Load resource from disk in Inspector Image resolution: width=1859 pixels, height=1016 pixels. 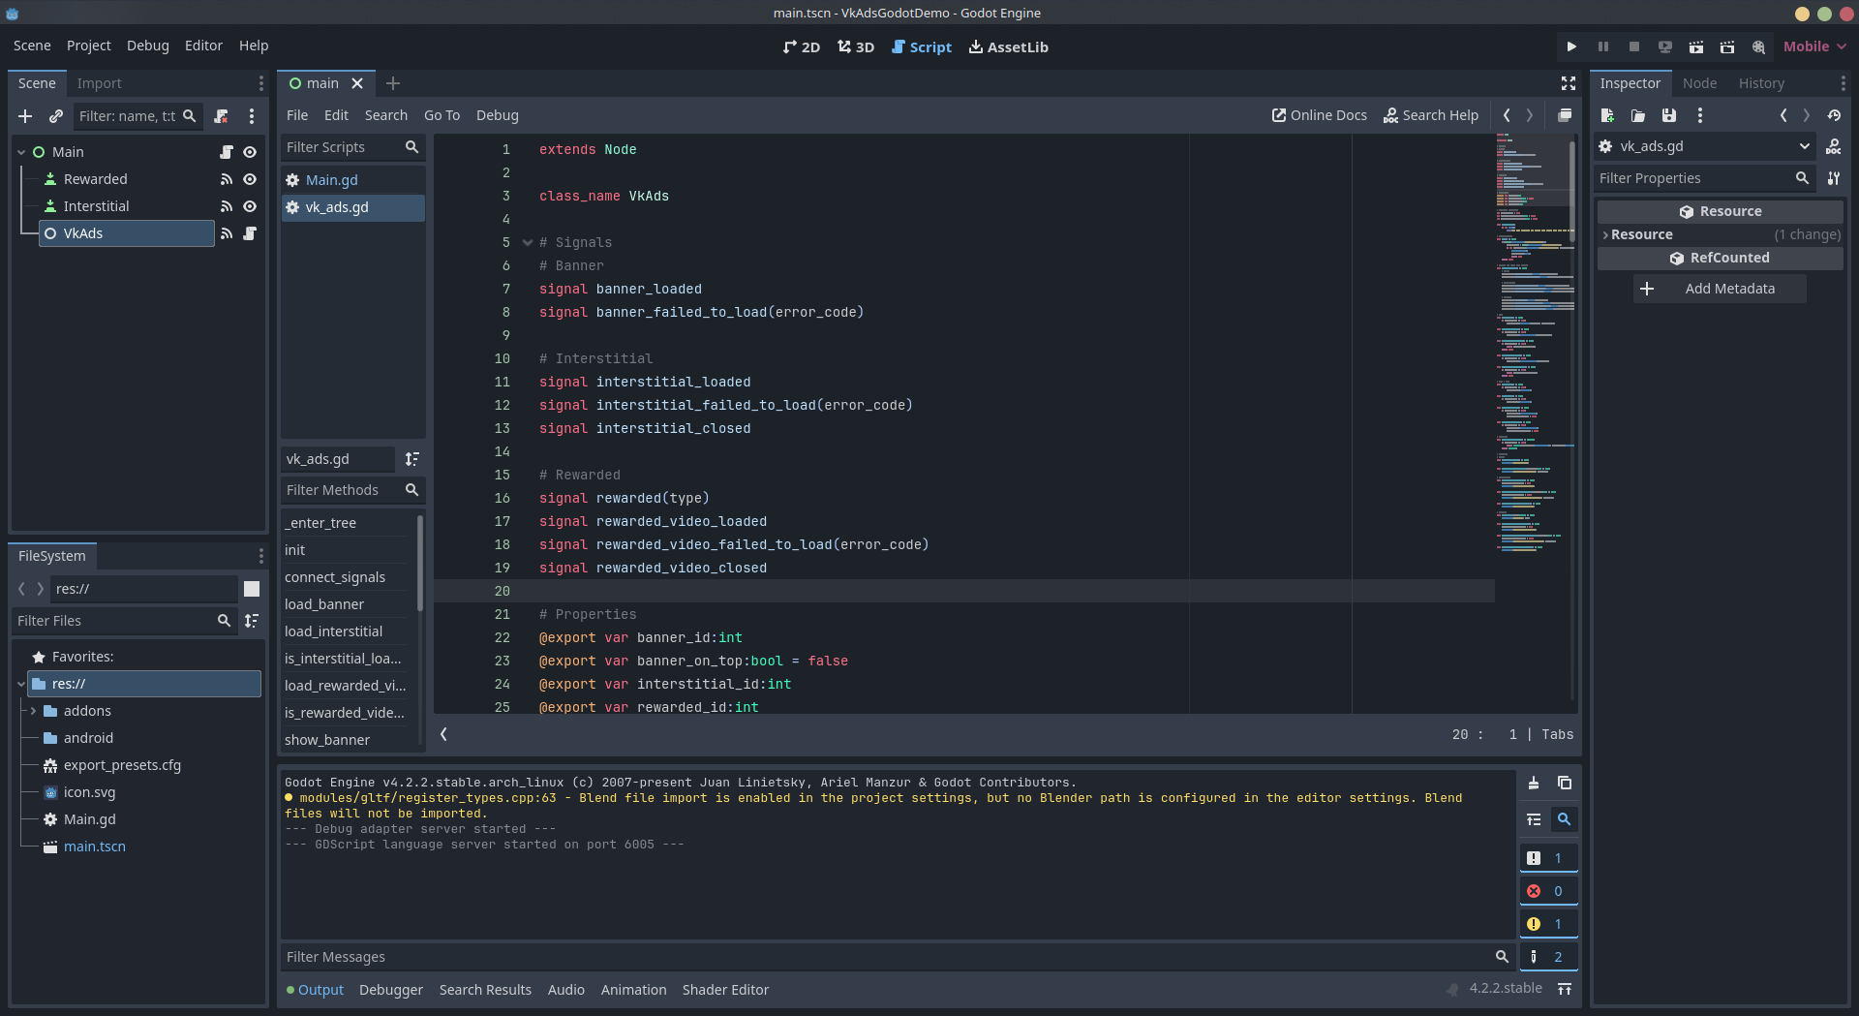pos(1638,115)
